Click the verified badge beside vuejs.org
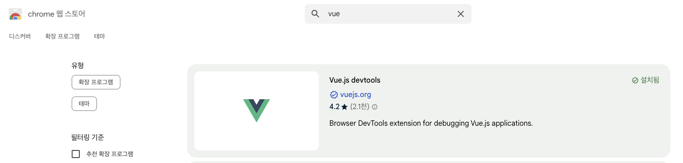Screen dimensions: 683x163 pyautogui.click(x=334, y=94)
